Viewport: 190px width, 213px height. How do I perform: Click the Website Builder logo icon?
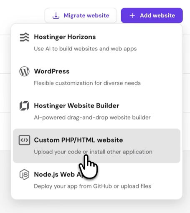click(24, 106)
